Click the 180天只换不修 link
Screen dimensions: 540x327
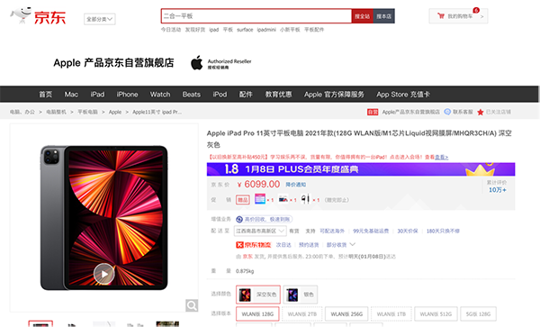[443, 231]
